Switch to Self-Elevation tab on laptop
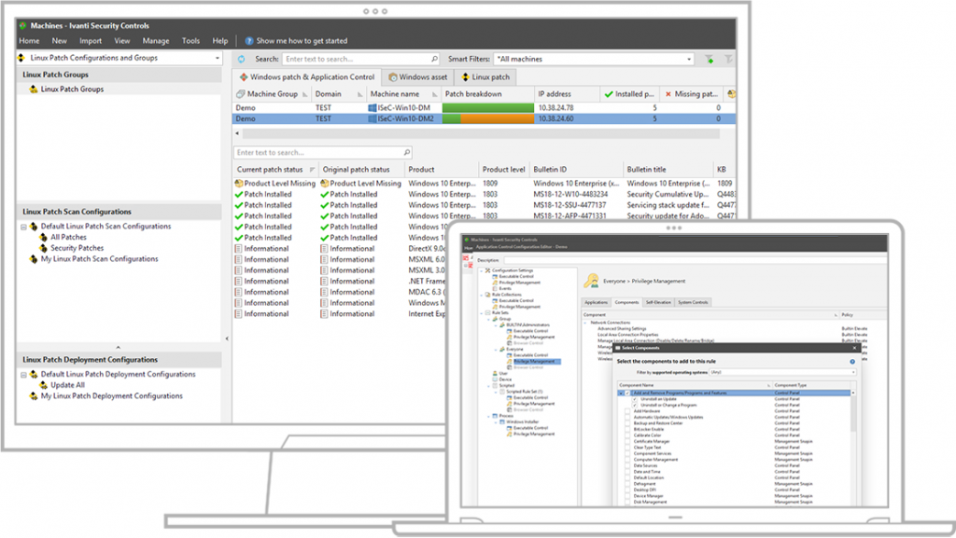956x538 pixels. coord(658,302)
